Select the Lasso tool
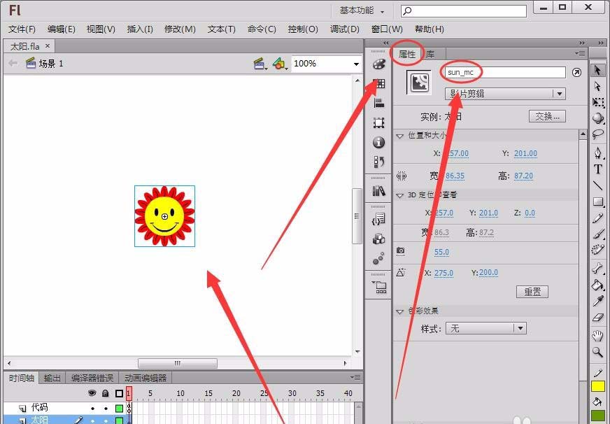 pyautogui.click(x=597, y=134)
